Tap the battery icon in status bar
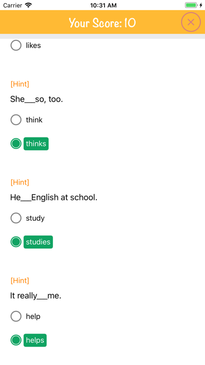Viewport: 205px width, 365px height. pyautogui.click(x=191, y=5)
